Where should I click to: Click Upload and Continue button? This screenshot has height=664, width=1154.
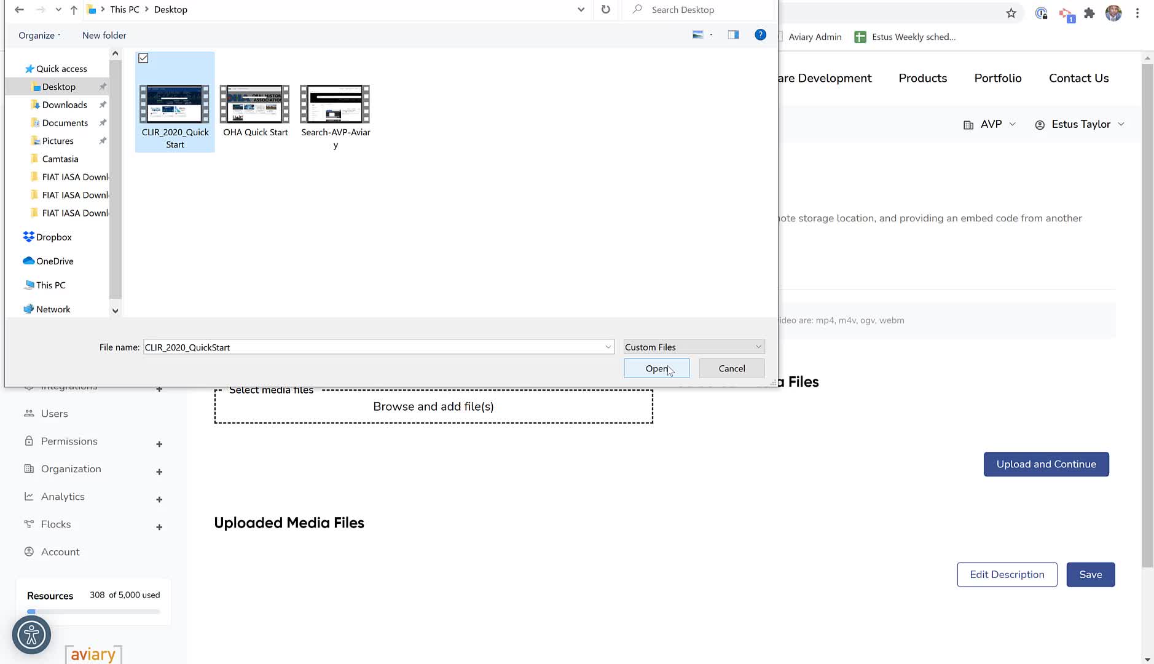tap(1046, 464)
